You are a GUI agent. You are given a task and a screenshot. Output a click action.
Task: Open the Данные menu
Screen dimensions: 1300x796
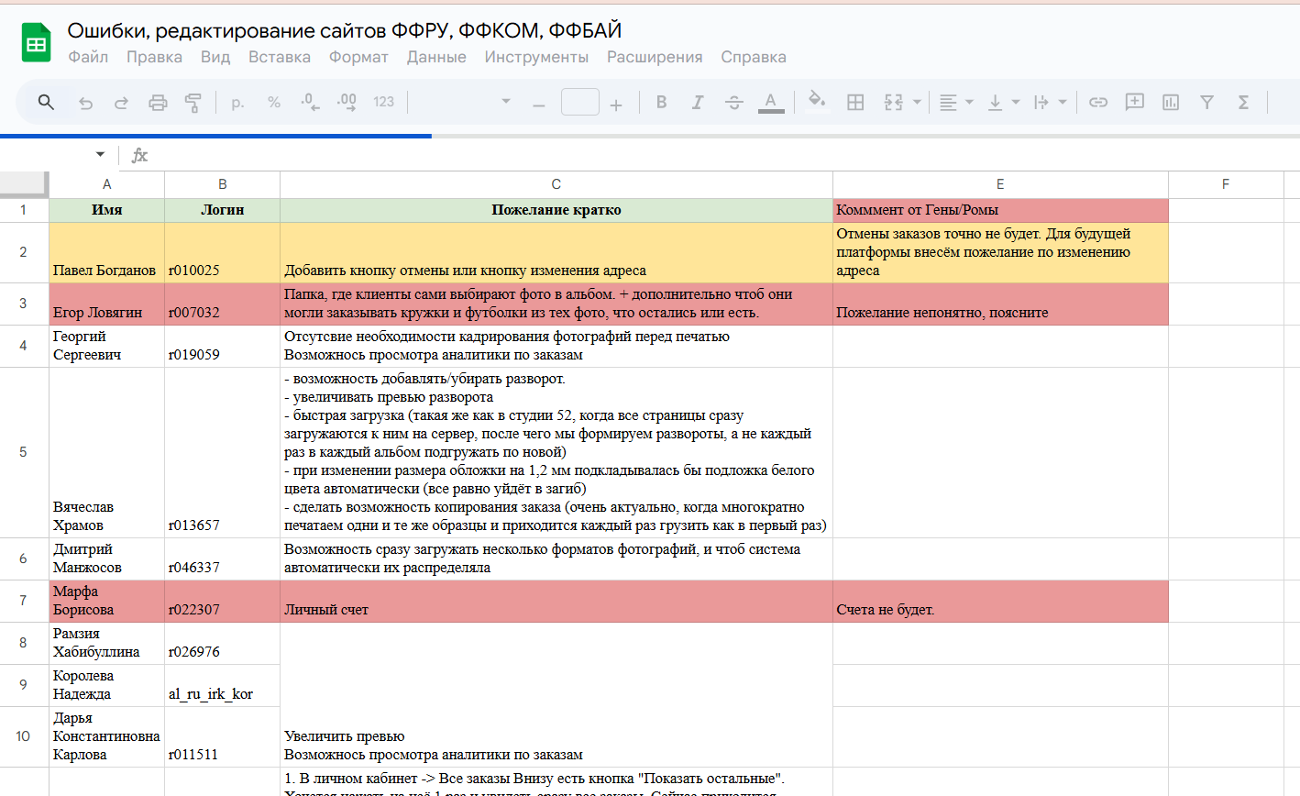(436, 57)
